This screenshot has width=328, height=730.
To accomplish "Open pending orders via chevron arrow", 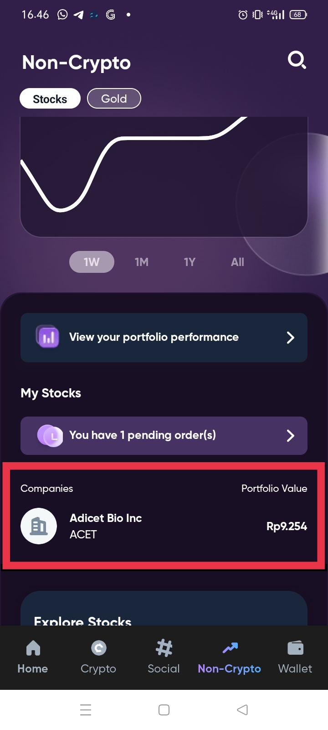I will click(290, 436).
